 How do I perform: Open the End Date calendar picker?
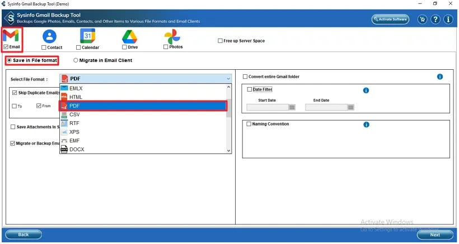[x=350, y=107]
